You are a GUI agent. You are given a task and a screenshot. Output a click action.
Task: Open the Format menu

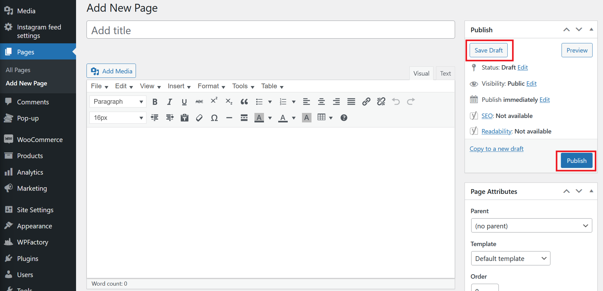[211, 86]
